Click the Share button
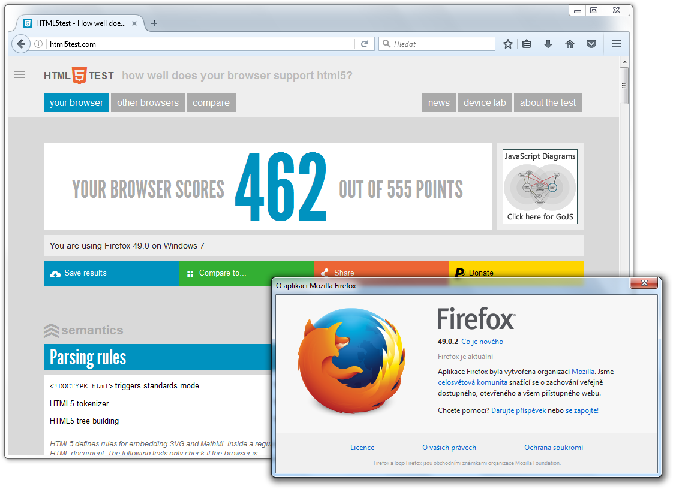This screenshot has width=673, height=489. 381,270
